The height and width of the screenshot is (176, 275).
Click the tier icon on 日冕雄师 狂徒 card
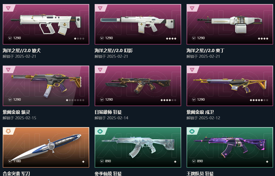click(x=100, y=70)
